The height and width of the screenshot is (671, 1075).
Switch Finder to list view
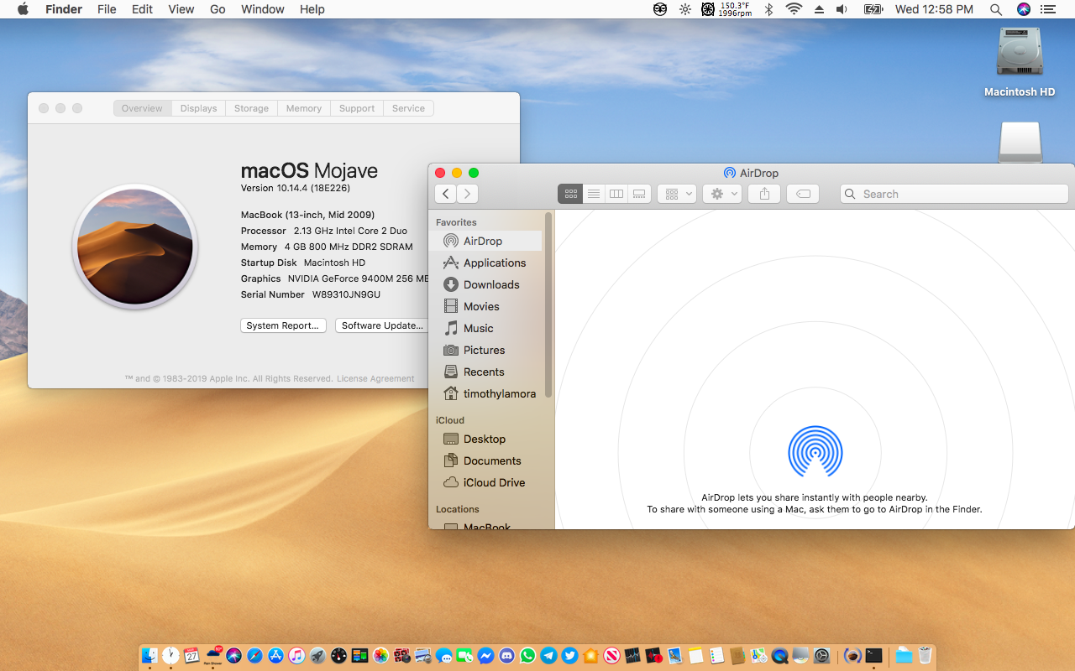pyautogui.click(x=593, y=194)
